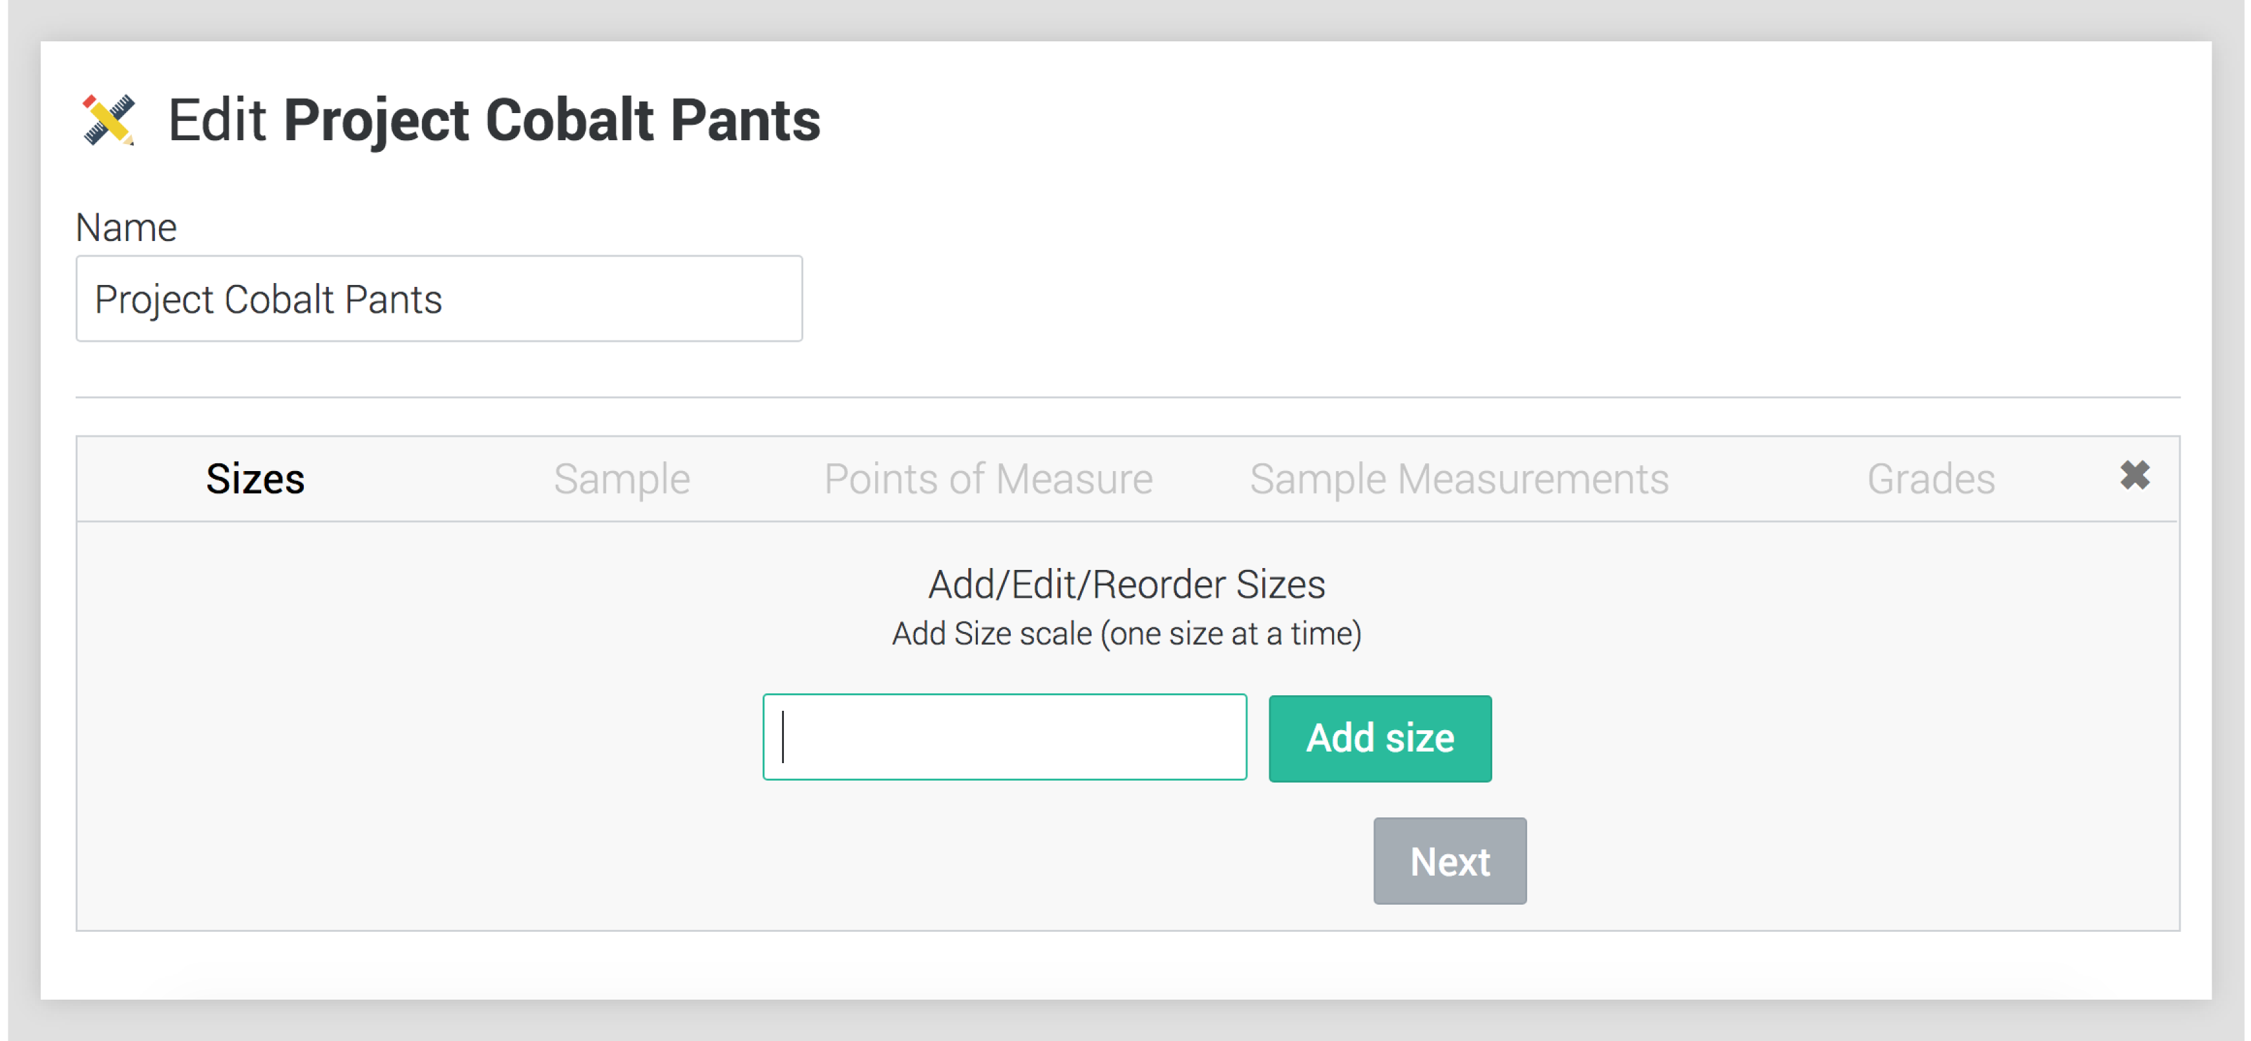
Task: Click the Name field label
Action: [x=127, y=228]
